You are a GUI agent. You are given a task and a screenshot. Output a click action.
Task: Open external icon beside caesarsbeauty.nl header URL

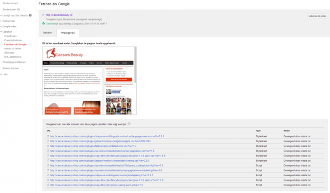pos(43,15)
